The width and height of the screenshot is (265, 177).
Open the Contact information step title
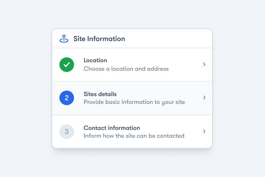click(x=112, y=128)
